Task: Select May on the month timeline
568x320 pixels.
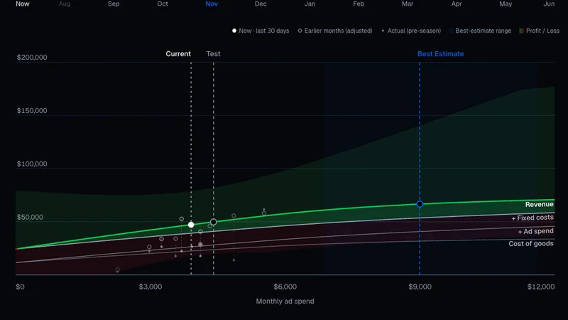Action: point(506,4)
